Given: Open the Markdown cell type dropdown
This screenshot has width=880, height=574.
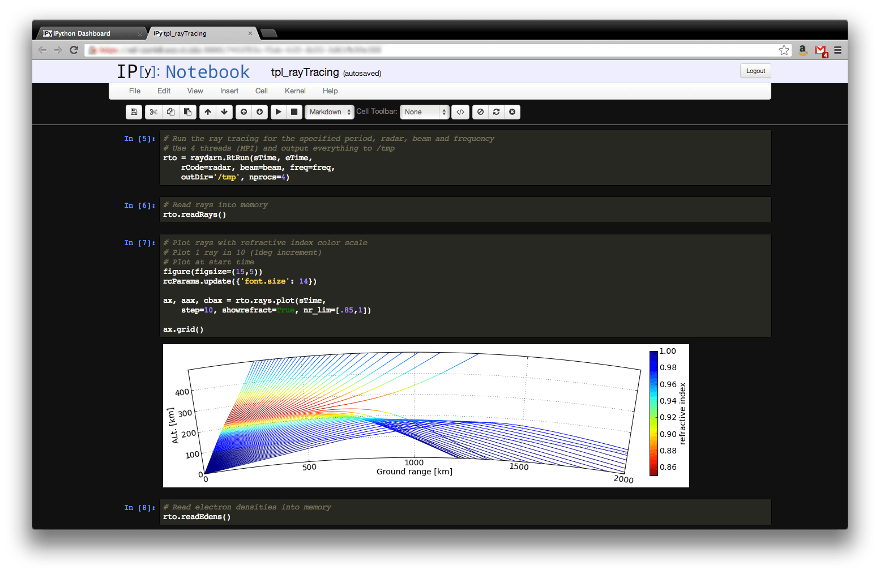Looking at the screenshot, I should click(x=329, y=112).
